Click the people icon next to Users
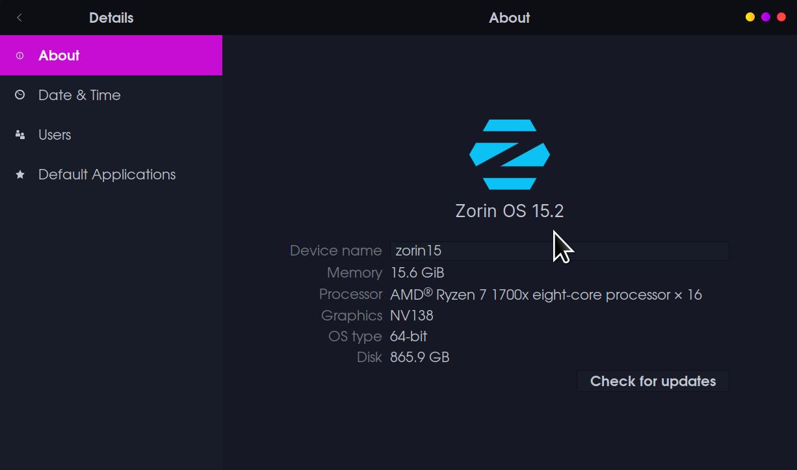 tap(20, 135)
